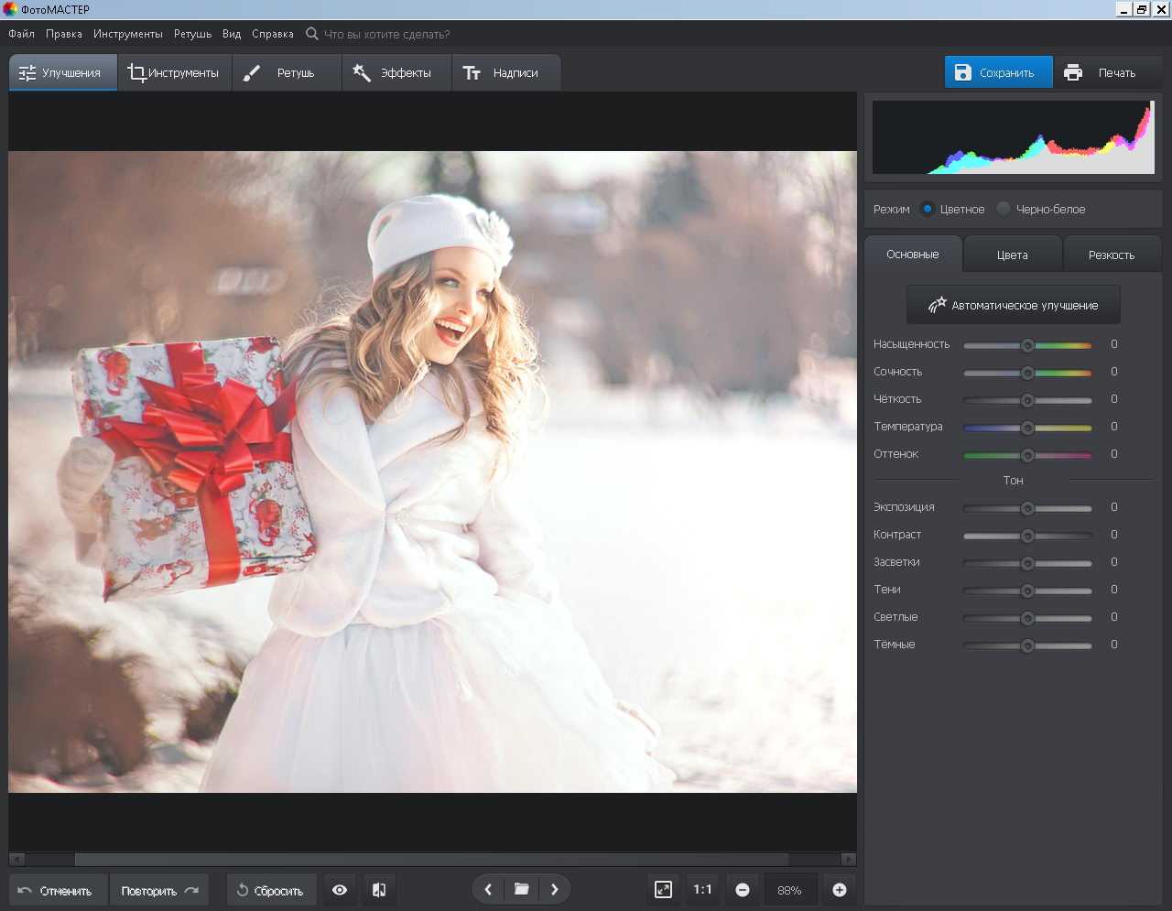Image resolution: width=1172 pixels, height=911 pixels.
Task: Open the Инструменты menu in menu bar
Action: [128, 34]
